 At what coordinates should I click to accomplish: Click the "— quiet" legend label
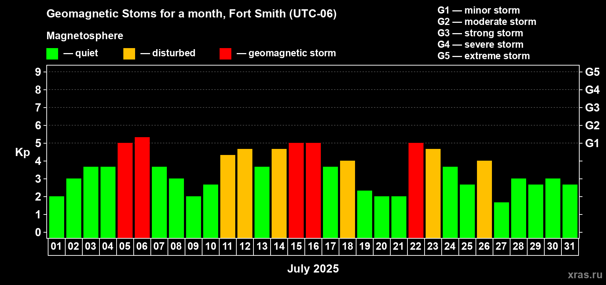coord(81,53)
